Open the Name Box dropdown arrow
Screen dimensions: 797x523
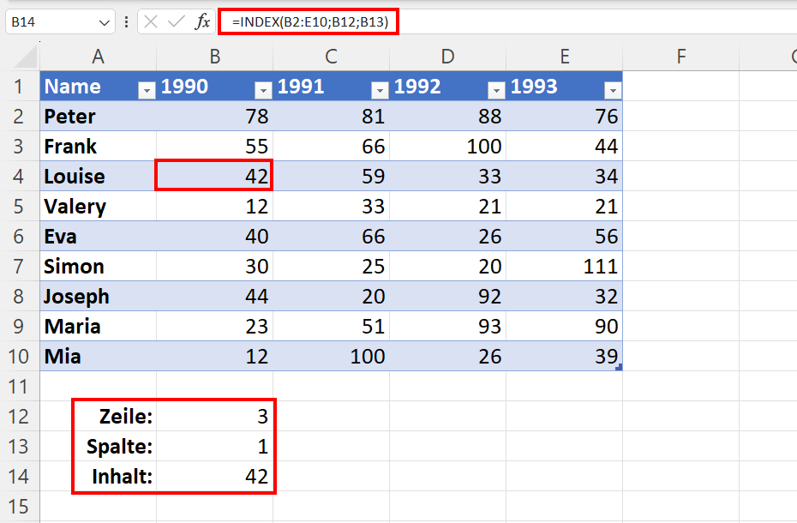coord(105,22)
